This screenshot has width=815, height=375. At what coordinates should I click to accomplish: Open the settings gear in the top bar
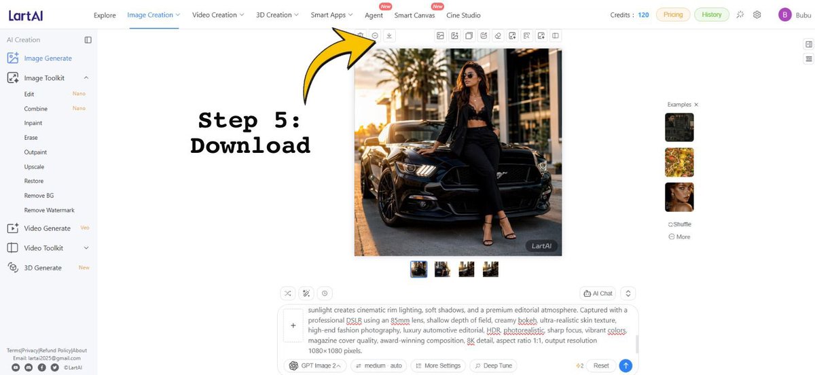coord(757,14)
